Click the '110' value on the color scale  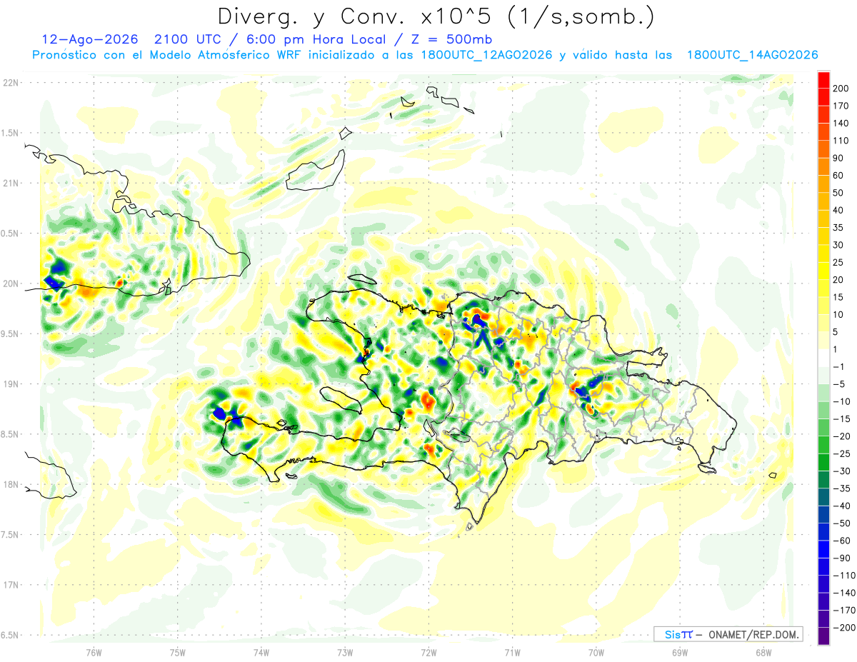pyautogui.click(x=841, y=141)
